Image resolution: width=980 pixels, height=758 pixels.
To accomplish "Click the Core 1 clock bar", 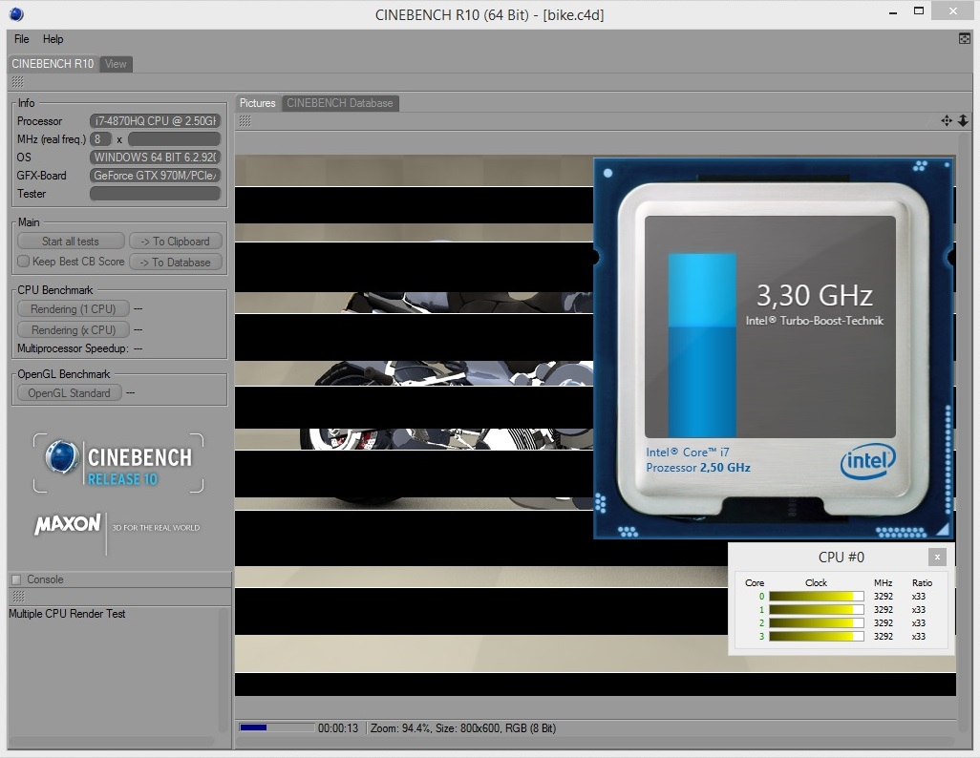I will pyautogui.click(x=817, y=609).
